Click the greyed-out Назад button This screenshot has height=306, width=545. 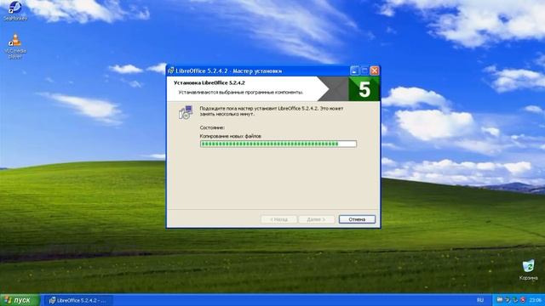tap(278, 219)
